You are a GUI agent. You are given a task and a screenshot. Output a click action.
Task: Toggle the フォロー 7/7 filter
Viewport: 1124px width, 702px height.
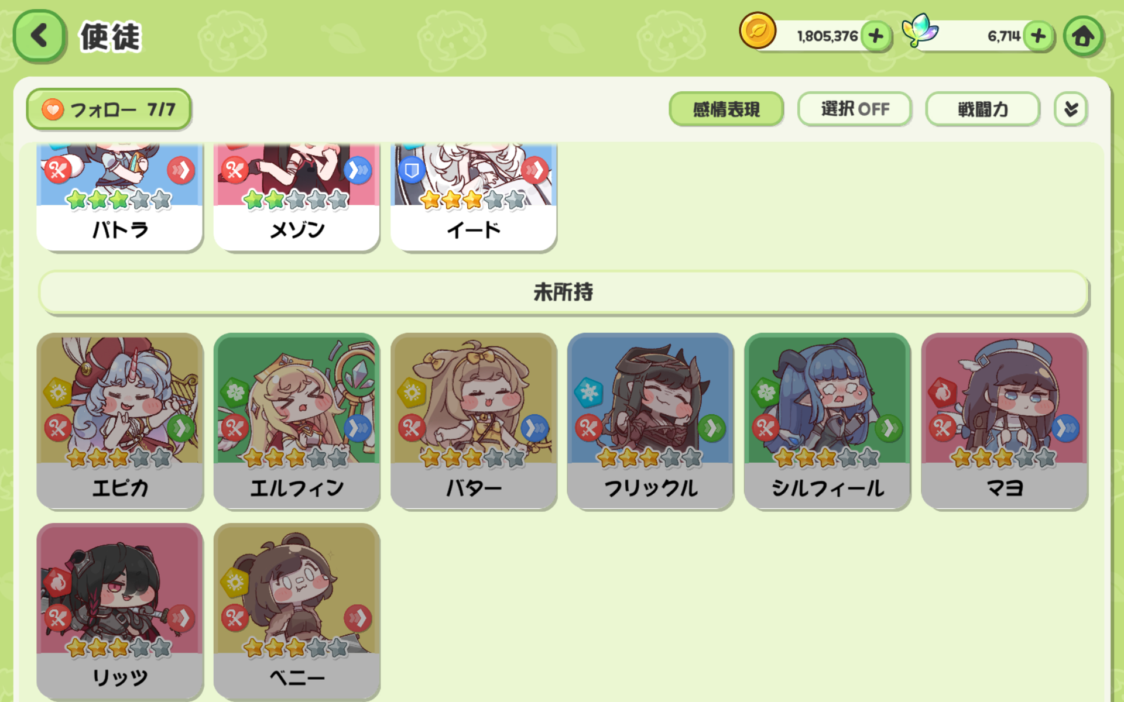coord(109,109)
